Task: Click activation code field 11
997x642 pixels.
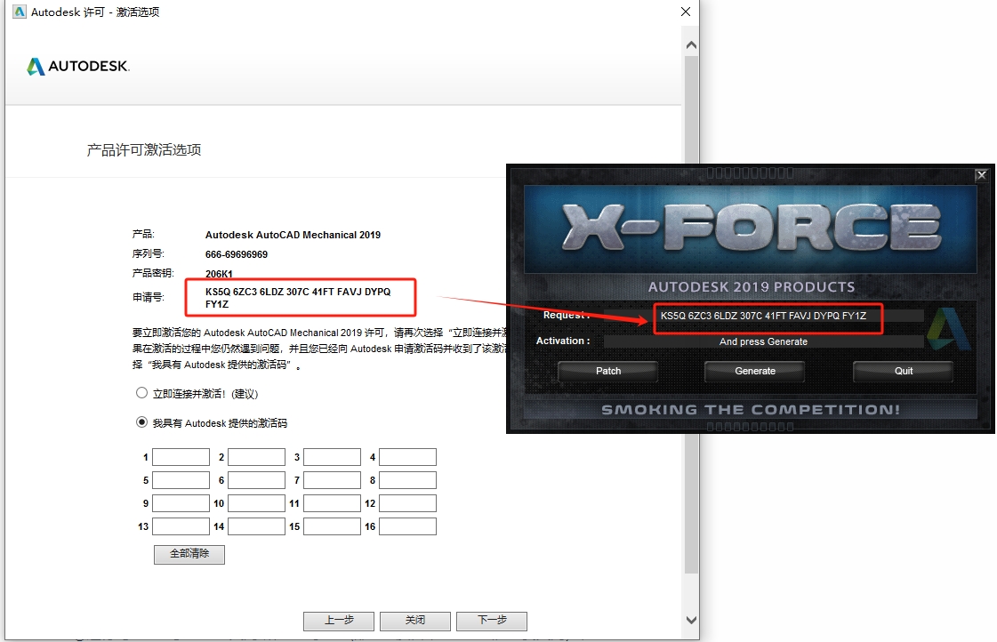Action: click(333, 503)
